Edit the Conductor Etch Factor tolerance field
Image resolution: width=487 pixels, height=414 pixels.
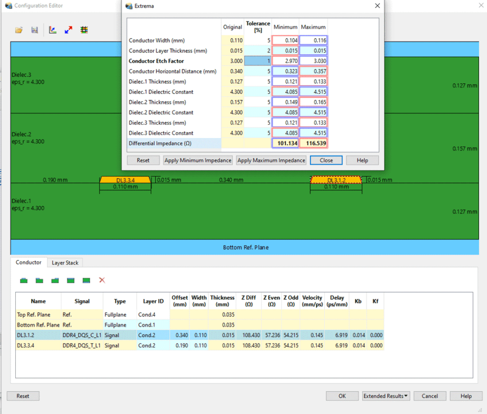258,61
